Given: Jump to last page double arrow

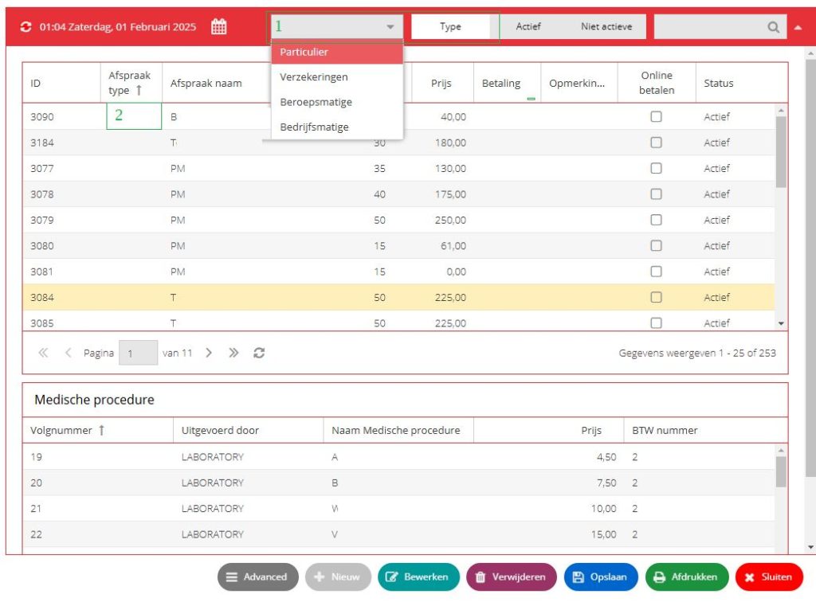Looking at the screenshot, I should pos(233,353).
